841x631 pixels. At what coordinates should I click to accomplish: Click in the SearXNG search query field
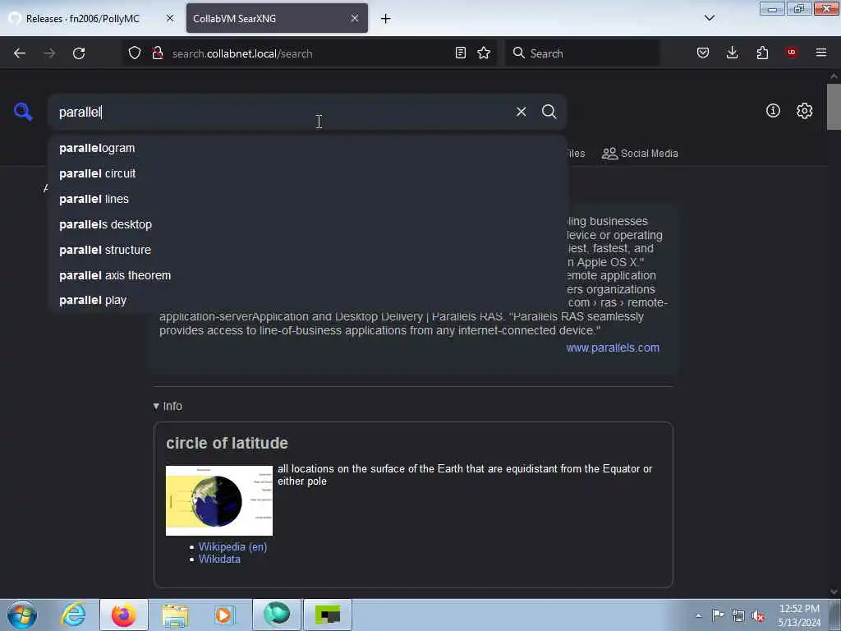click(282, 112)
